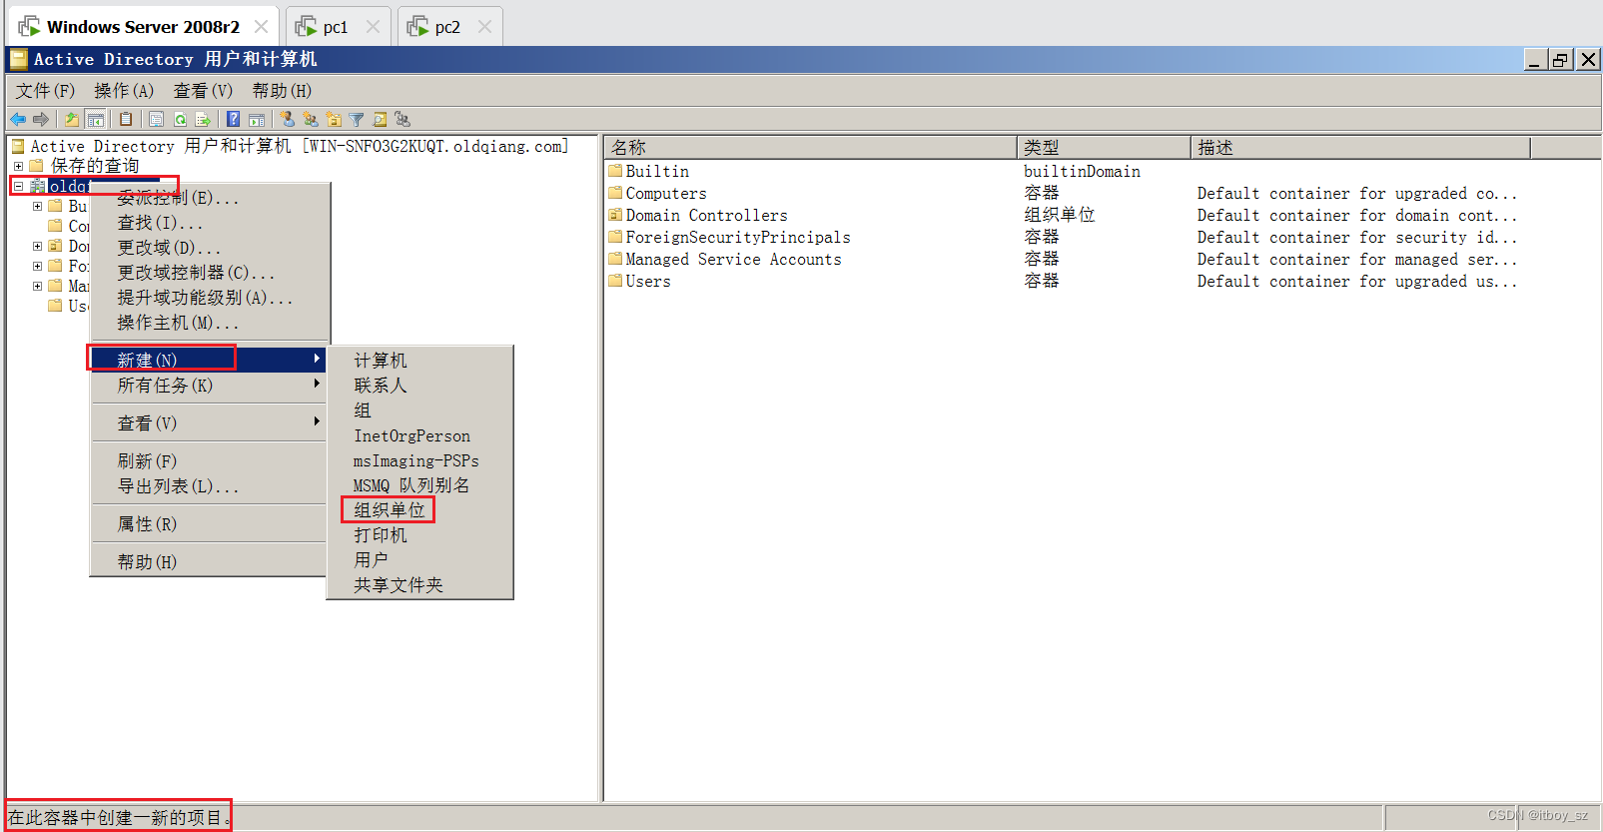The image size is (1603, 832).
Task: Select 联系人 in the new submenu
Action: [x=419, y=385]
